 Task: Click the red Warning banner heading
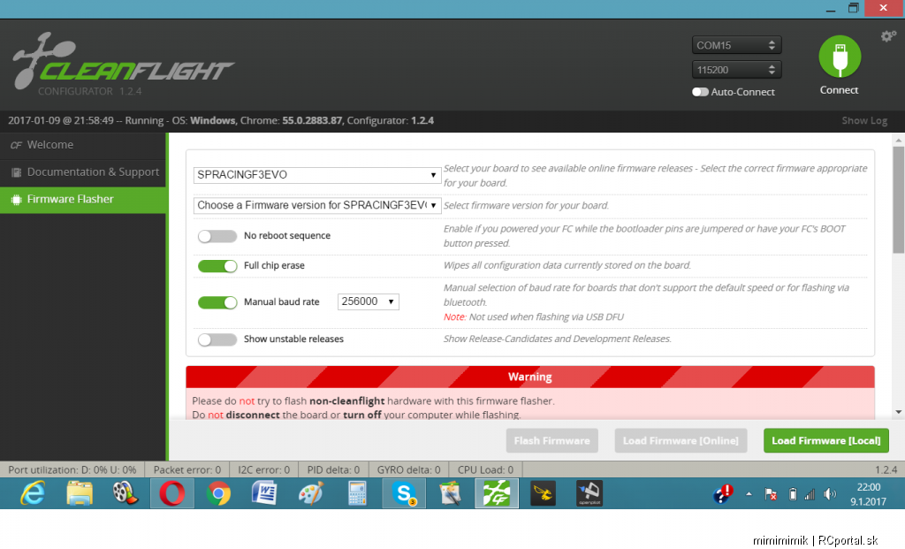coord(530,377)
